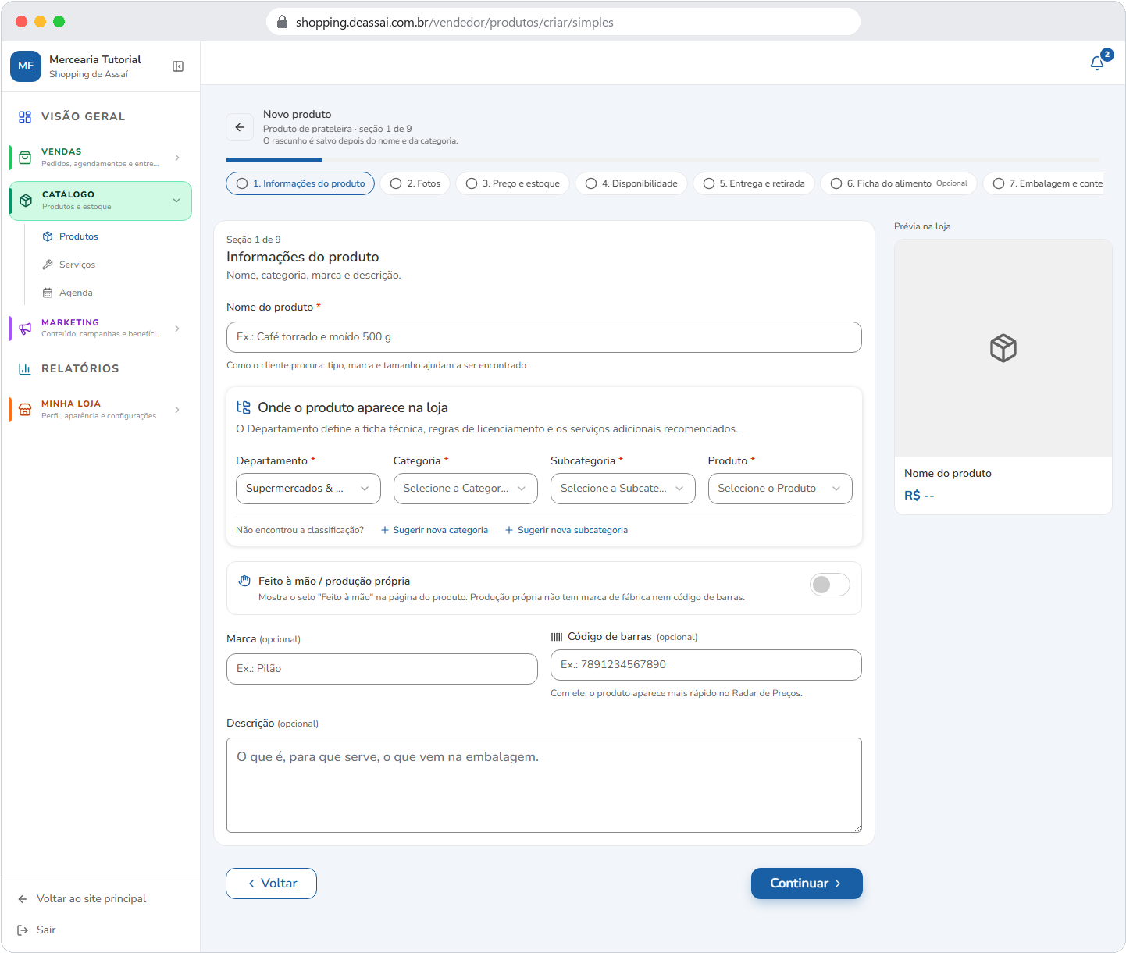The width and height of the screenshot is (1126, 953).
Task: Click the back arrow beside Novo produto
Action: click(x=240, y=127)
